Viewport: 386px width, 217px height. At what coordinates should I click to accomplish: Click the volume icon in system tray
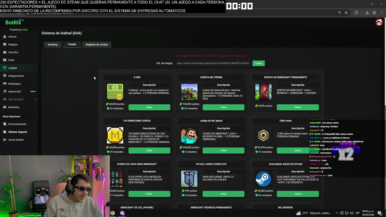pos(352,213)
